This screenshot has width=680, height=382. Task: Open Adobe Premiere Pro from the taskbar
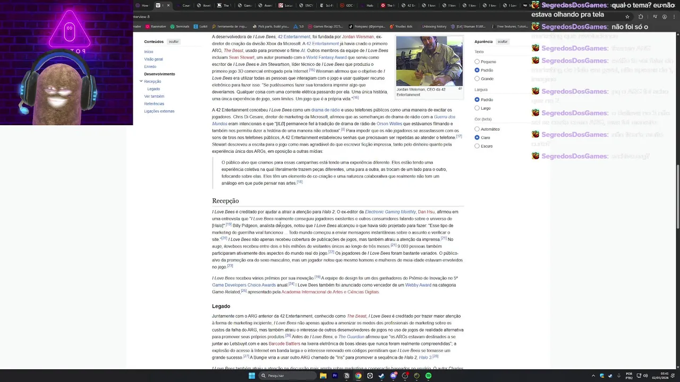point(335,376)
